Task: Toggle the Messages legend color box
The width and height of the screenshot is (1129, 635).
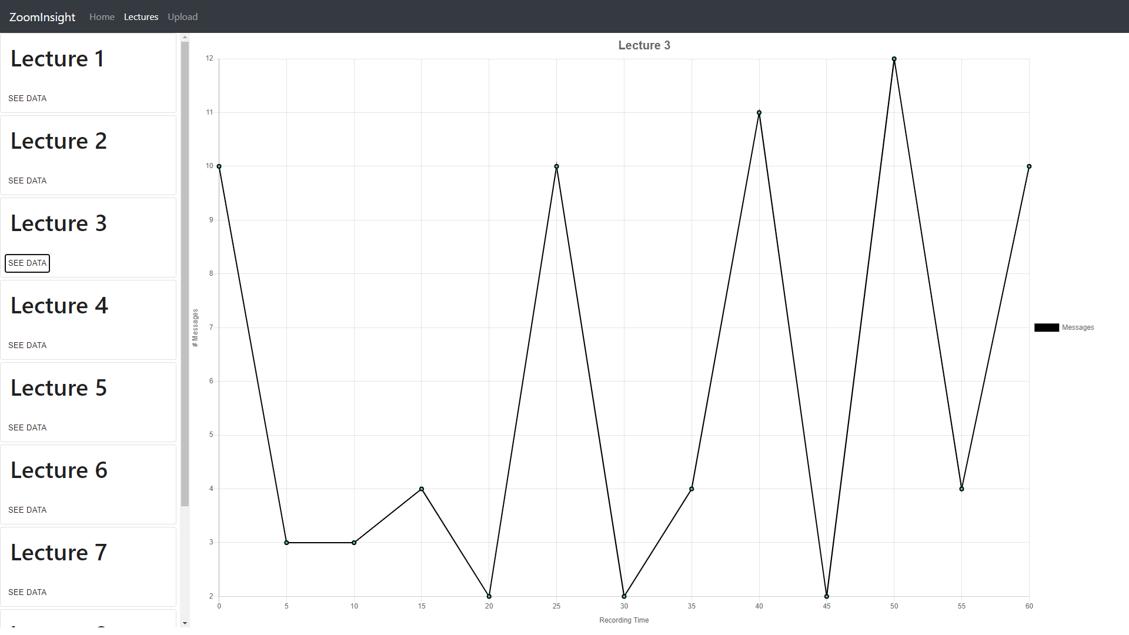Action: [1047, 327]
